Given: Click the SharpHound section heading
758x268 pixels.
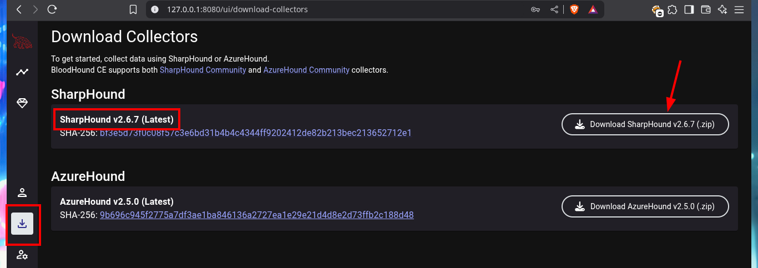Looking at the screenshot, I should (x=88, y=94).
